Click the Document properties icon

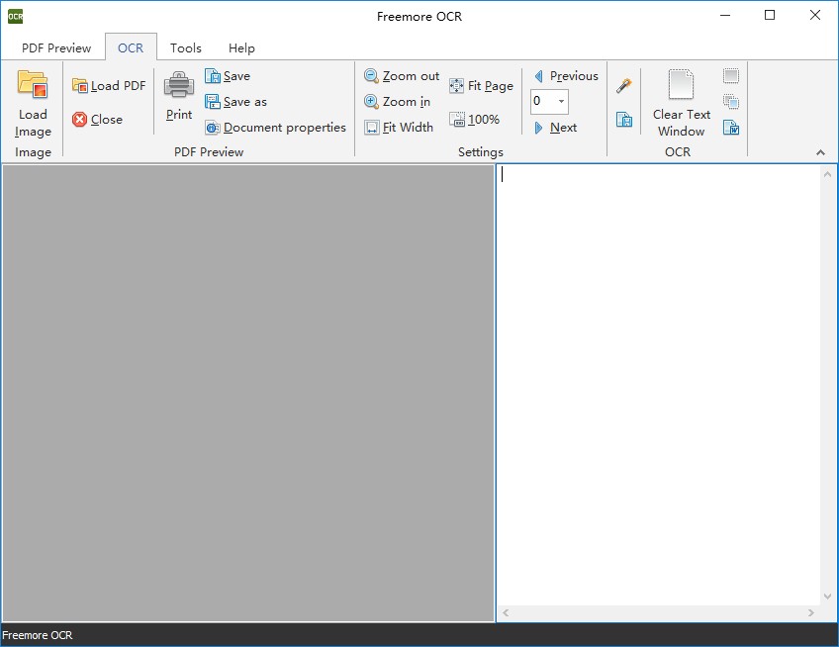(x=213, y=128)
